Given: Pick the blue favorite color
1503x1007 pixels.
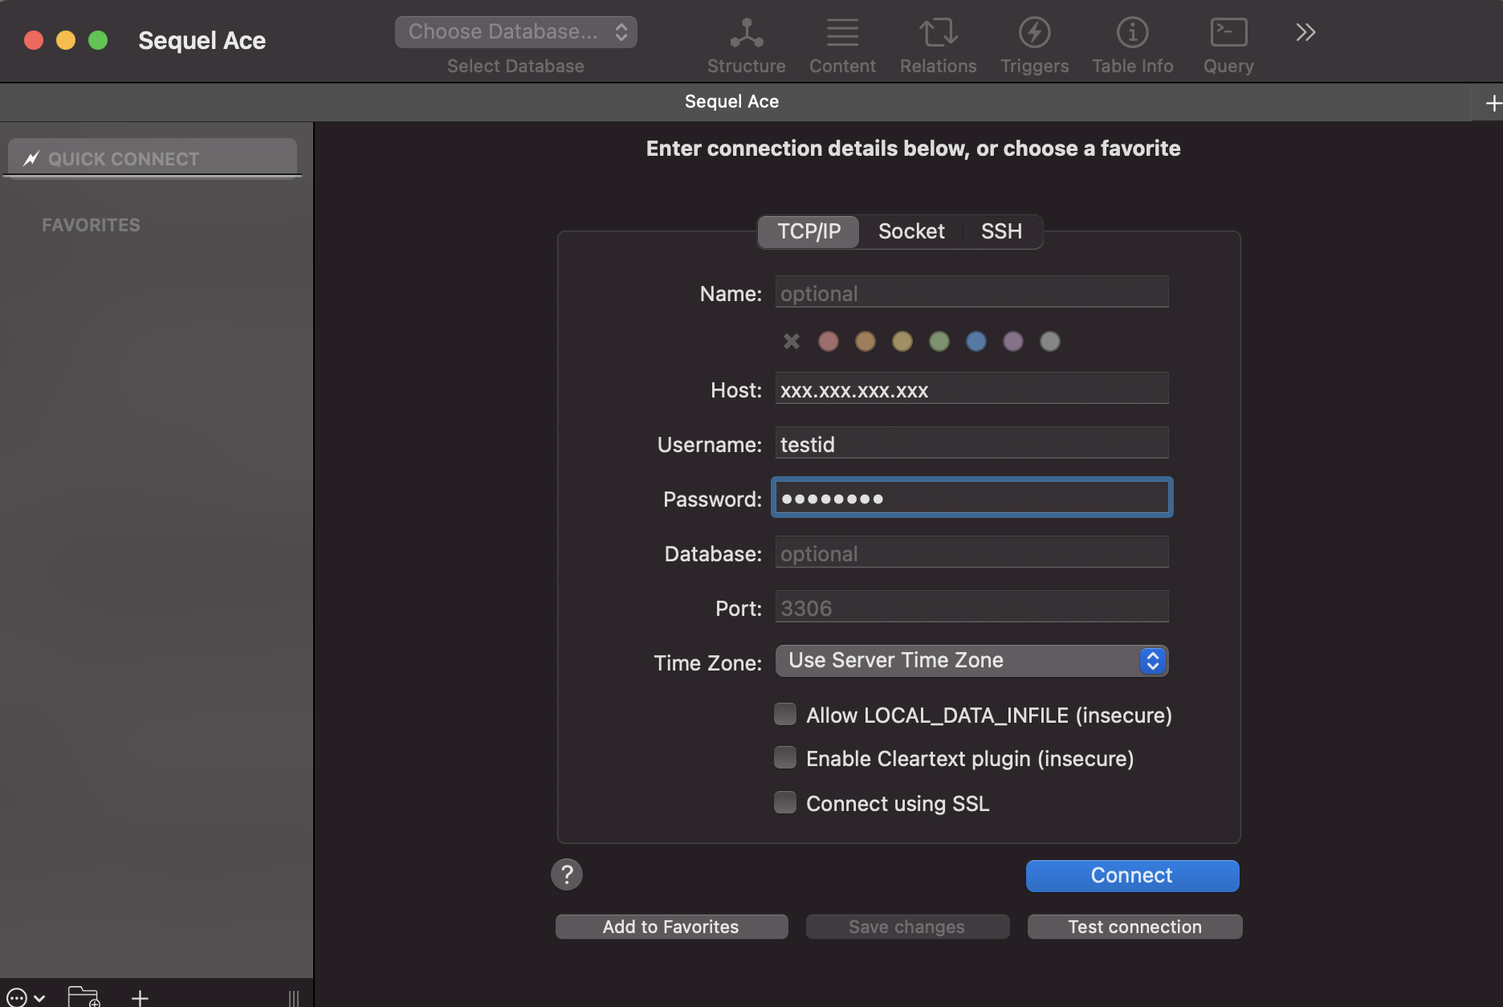Looking at the screenshot, I should tap(976, 341).
